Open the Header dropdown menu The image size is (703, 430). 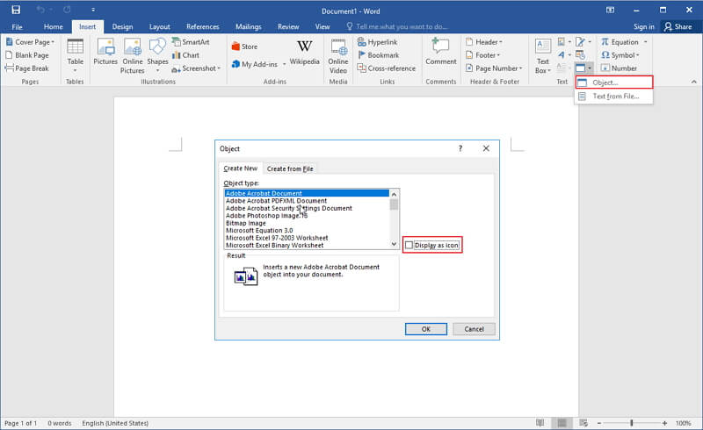[486, 41]
